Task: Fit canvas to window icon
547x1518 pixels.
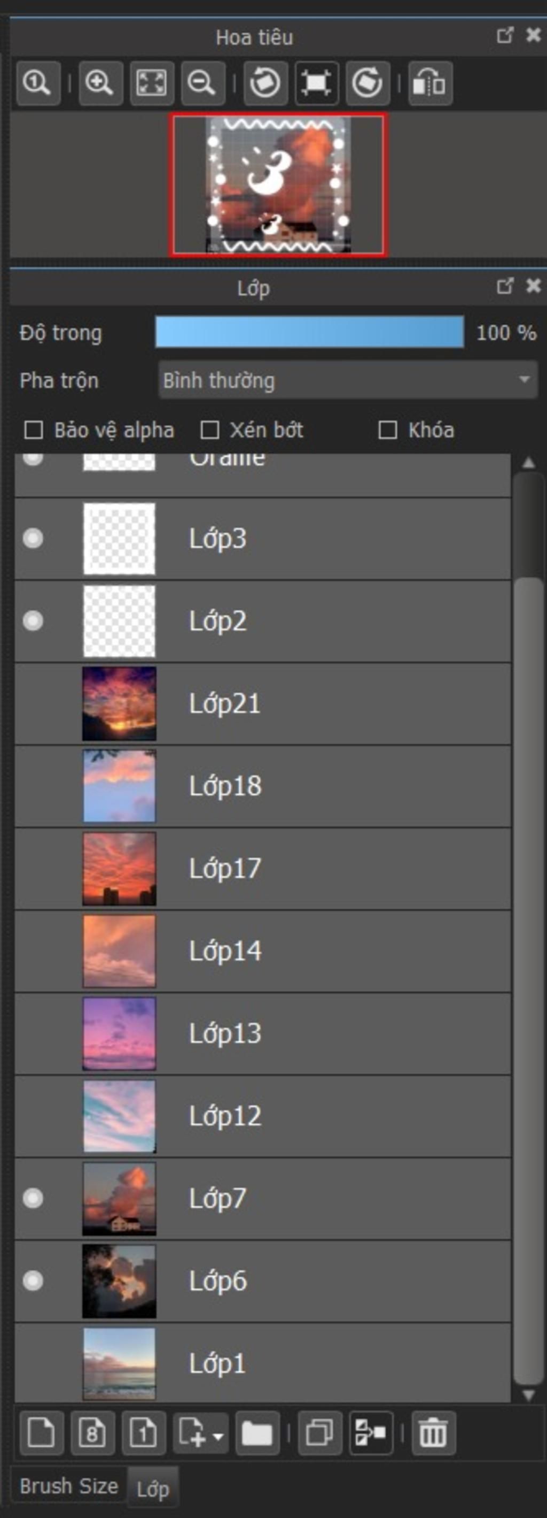Action: pos(151,83)
